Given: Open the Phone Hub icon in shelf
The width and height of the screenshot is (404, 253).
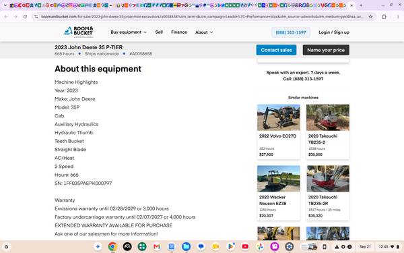Looking at the screenshot, I should point(325,246).
